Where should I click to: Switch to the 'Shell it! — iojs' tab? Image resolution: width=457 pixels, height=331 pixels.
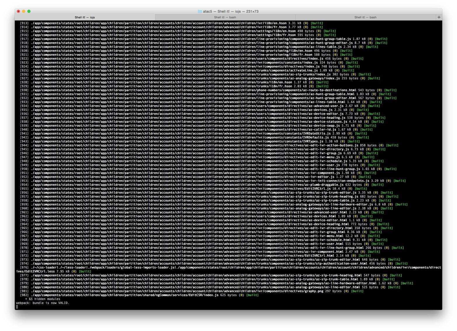point(85,17)
